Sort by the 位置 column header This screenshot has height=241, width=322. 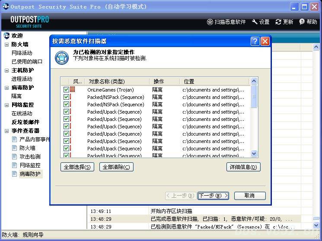point(215,82)
